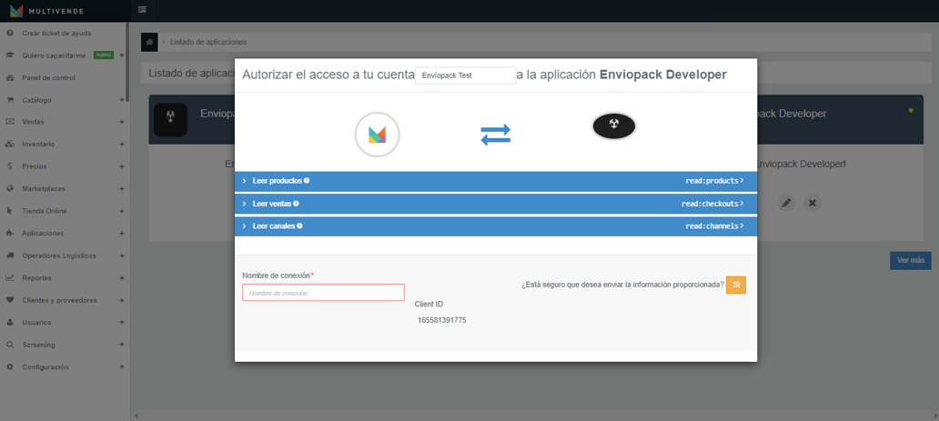939x421 pixels.
Task: Click the read:checkouts scope label
Action: [710, 204]
